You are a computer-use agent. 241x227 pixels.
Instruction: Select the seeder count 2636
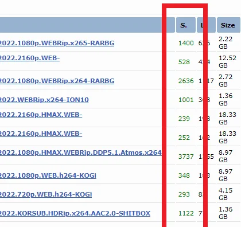[186, 81]
